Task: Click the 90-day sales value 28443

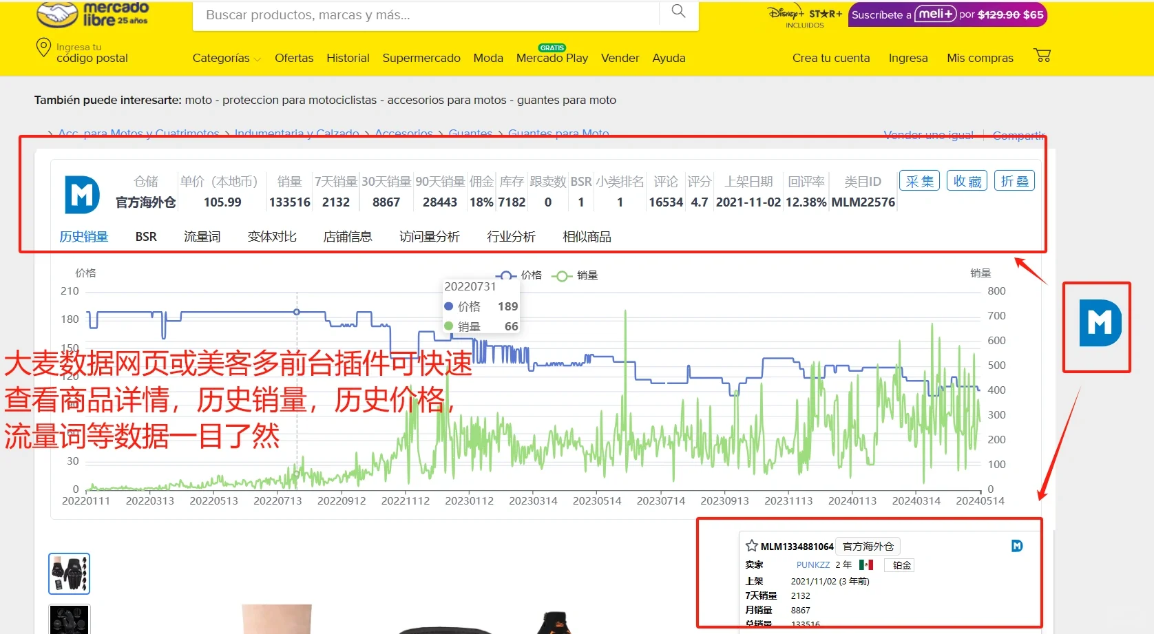Action: 440,202
